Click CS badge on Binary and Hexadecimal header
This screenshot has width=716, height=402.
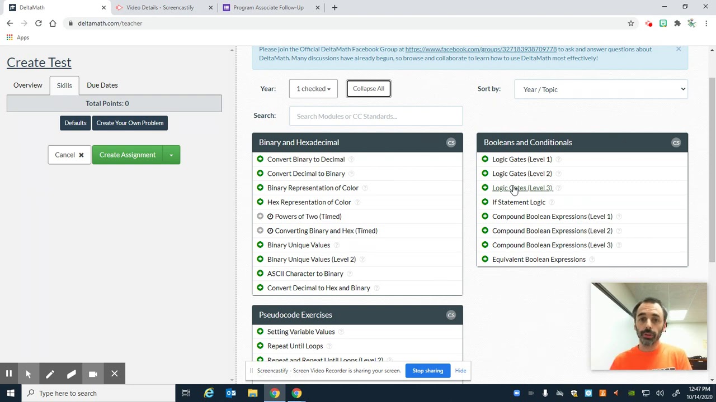(x=451, y=142)
